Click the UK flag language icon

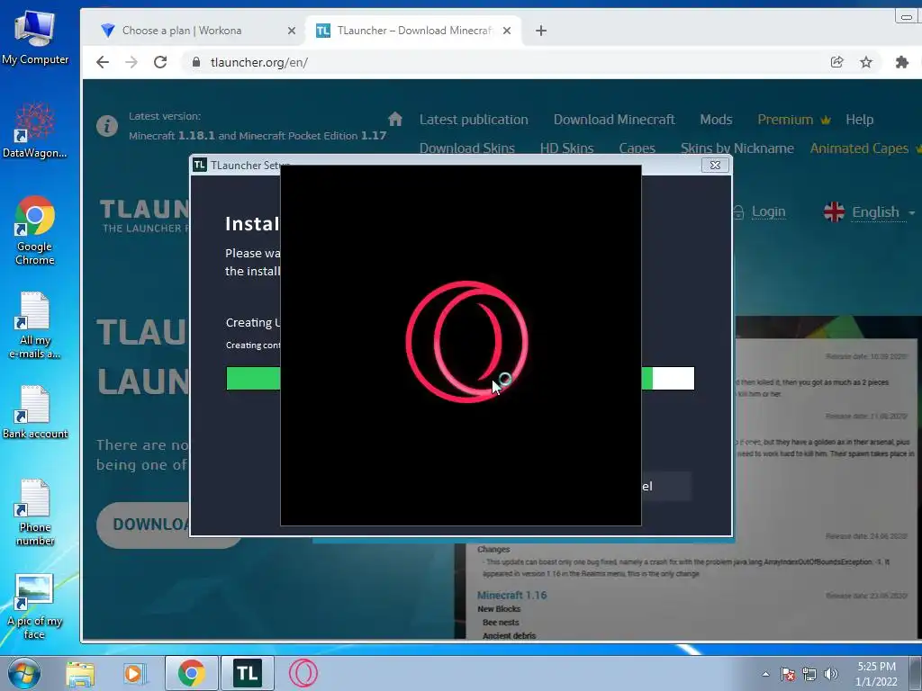click(834, 211)
